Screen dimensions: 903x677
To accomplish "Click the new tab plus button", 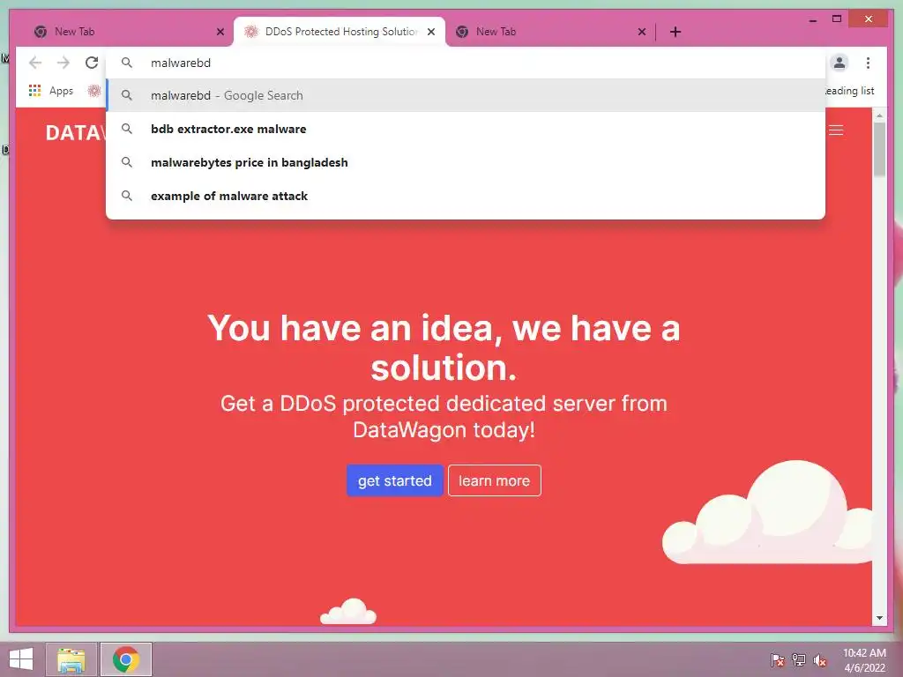I will tap(675, 32).
